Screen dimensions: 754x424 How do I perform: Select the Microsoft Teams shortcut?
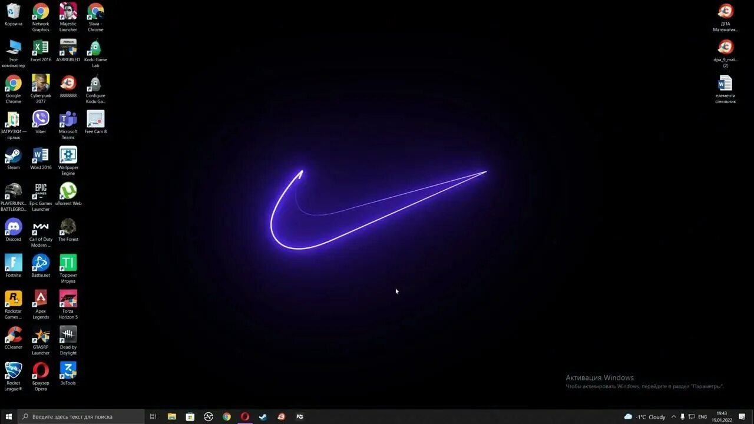tap(68, 125)
